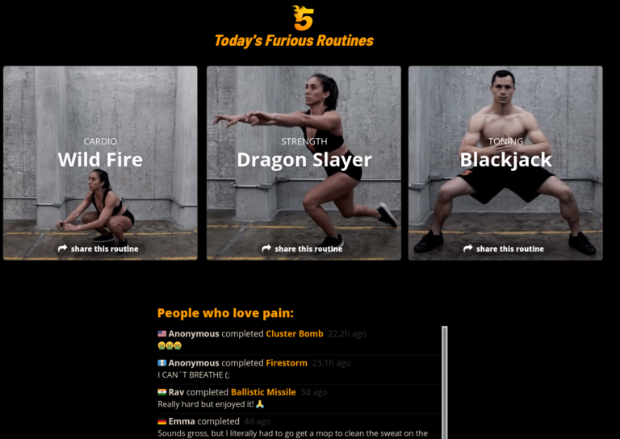This screenshot has height=439, width=620.
Task: Click the US flag beside first Anonymous
Action: coord(161,333)
